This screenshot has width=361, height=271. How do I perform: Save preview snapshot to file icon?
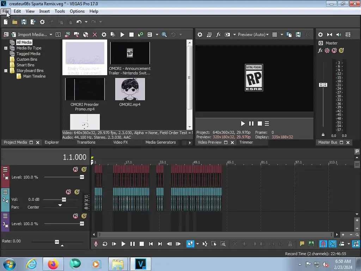tap(298, 35)
